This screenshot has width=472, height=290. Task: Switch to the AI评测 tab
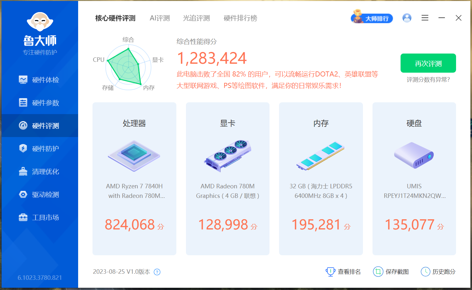click(160, 18)
